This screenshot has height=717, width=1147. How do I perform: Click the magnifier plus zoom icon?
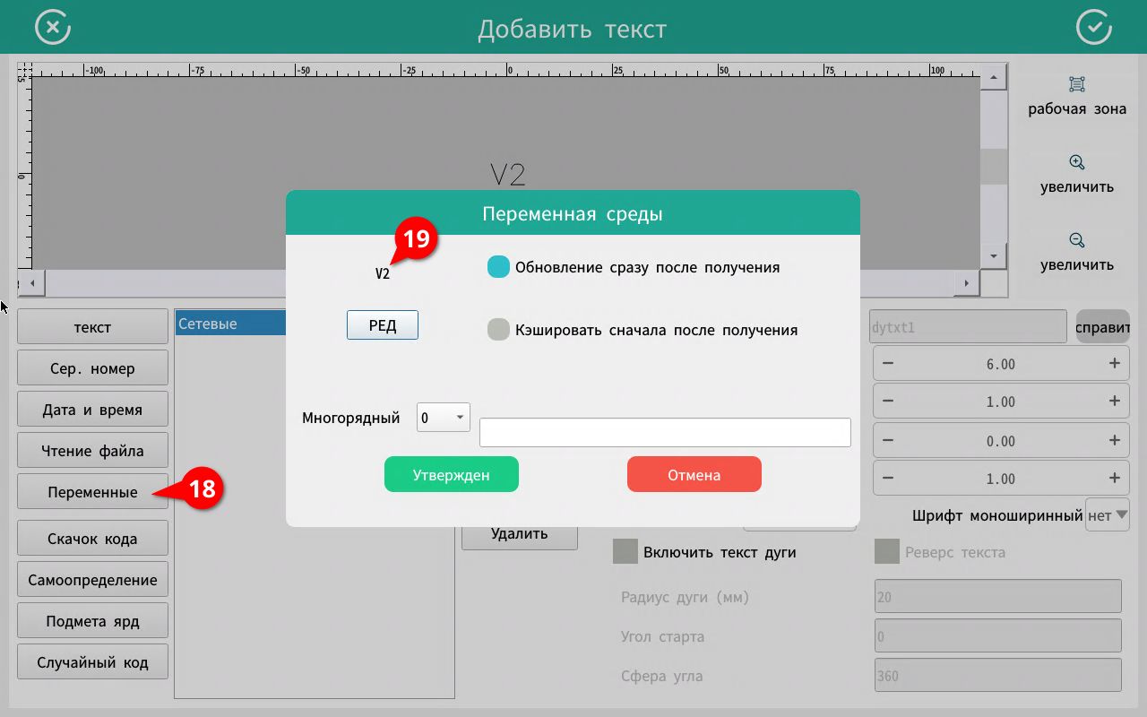1077,162
